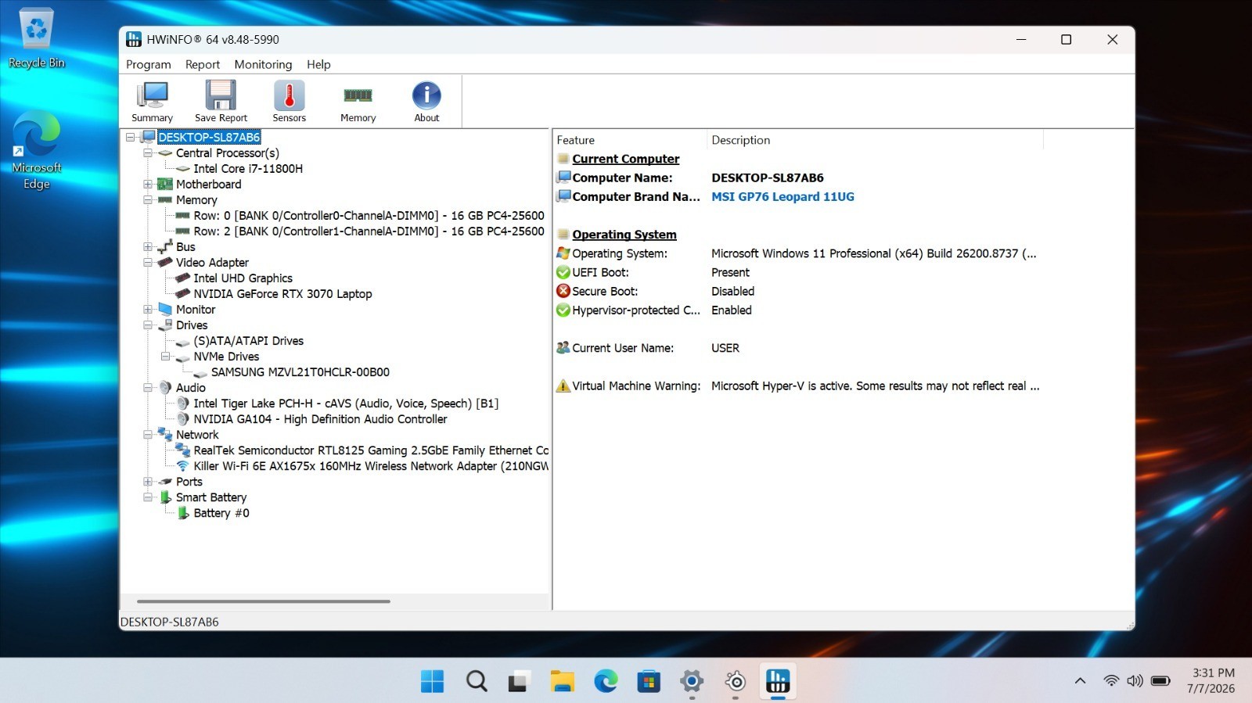
Task: Expand the Monitor tree node
Action: pos(148,310)
